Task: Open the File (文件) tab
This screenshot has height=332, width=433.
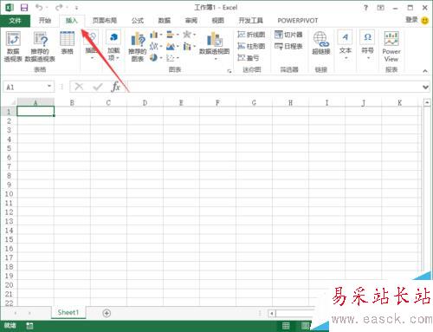Action: (15, 21)
